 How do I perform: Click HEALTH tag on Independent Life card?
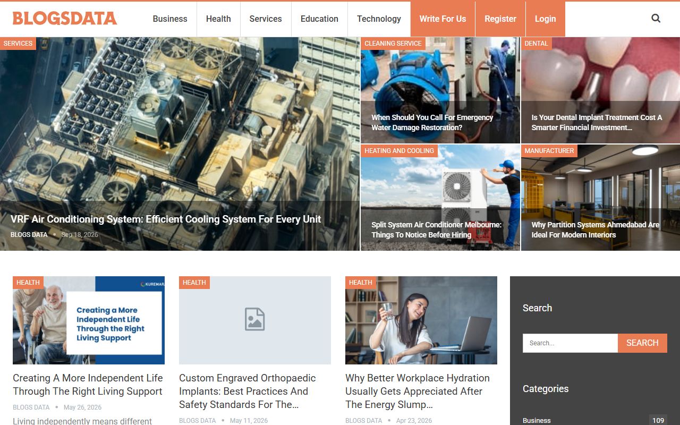28,283
